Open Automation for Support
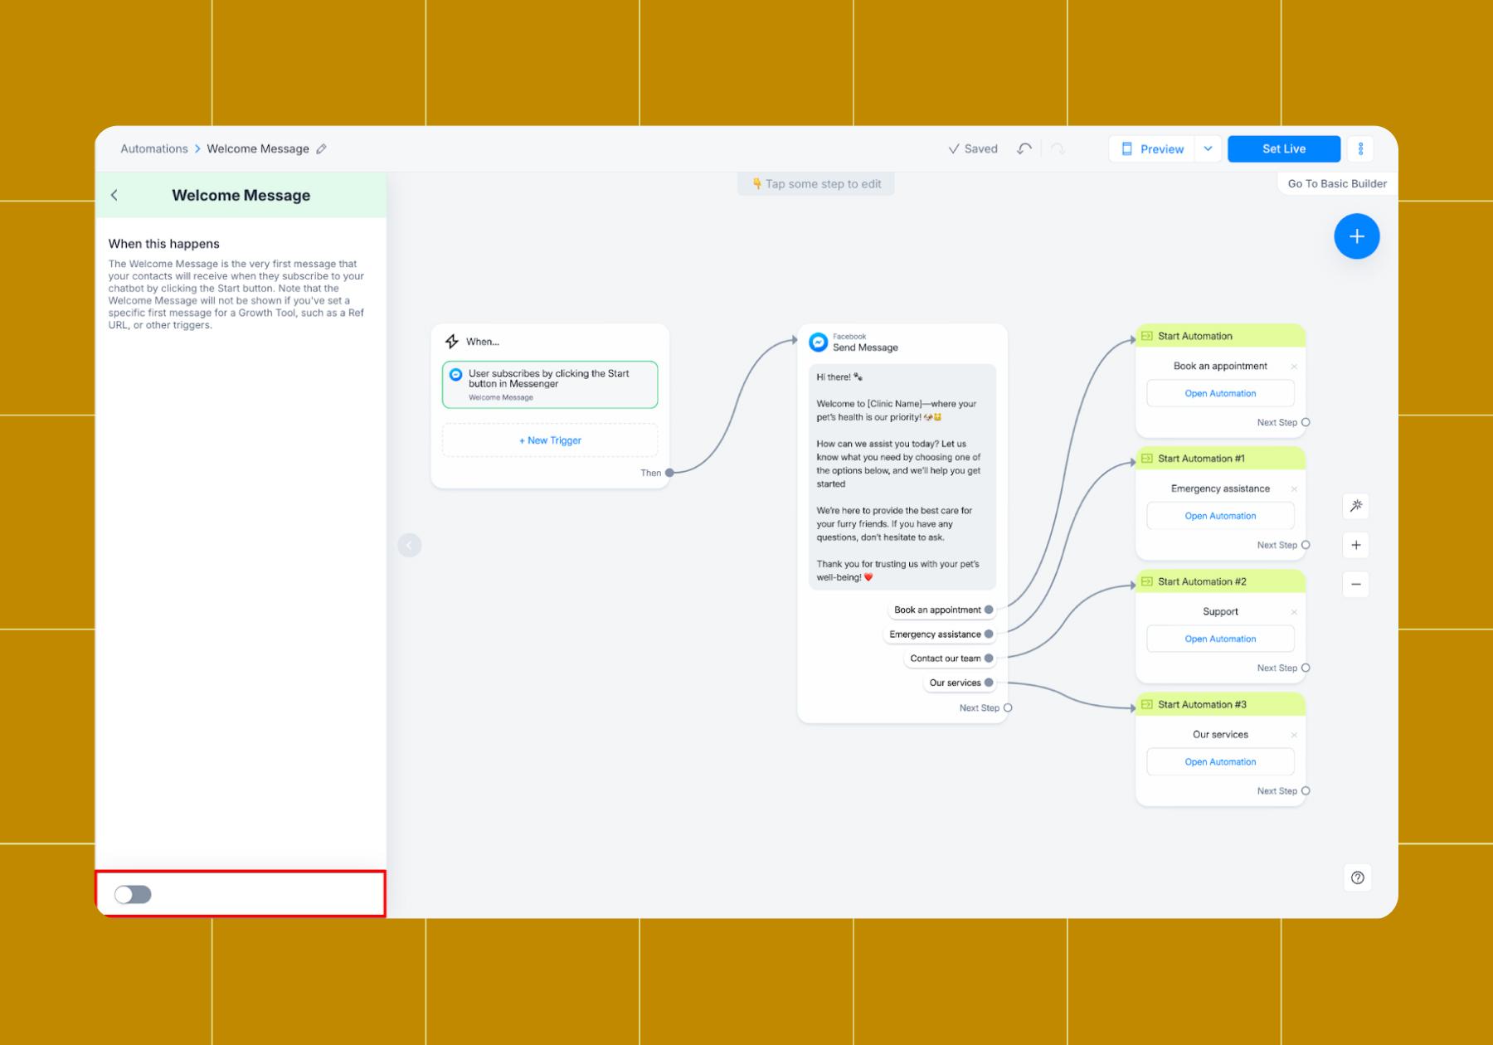 tap(1220, 639)
